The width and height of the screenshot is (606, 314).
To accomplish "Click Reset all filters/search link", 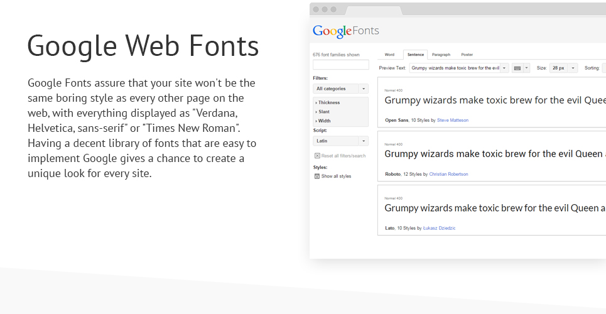I will (344, 156).
